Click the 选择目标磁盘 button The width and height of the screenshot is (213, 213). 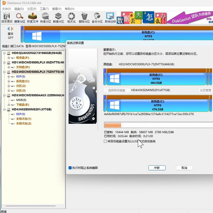pyautogui.click(x=116, y=90)
